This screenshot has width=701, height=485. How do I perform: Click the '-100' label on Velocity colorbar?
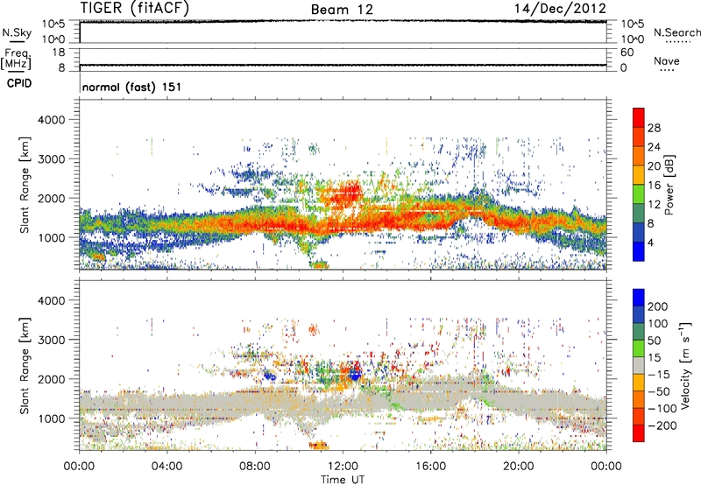[x=662, y=409]
